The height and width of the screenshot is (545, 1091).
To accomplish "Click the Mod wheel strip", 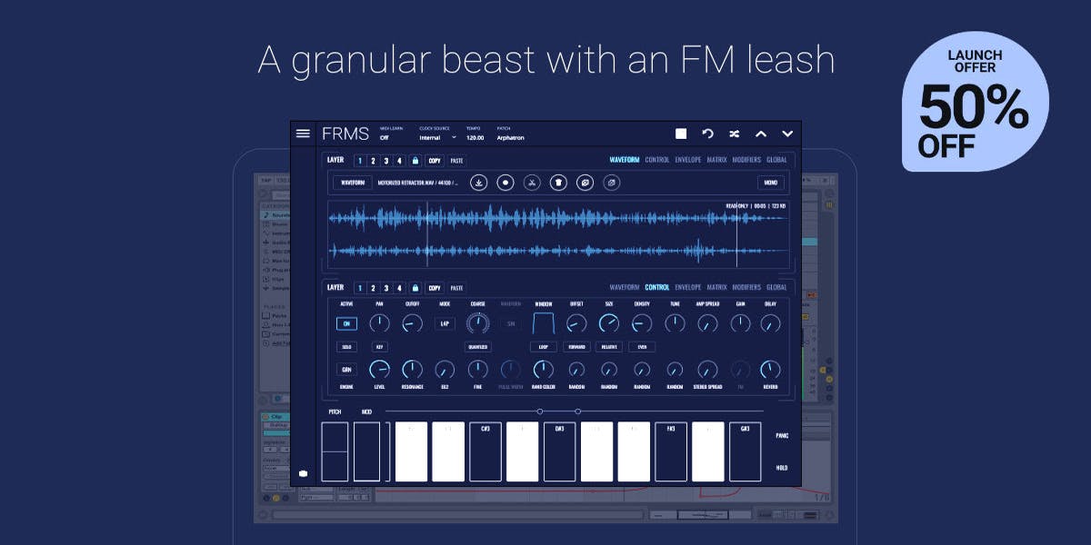I will coord(367,451).
